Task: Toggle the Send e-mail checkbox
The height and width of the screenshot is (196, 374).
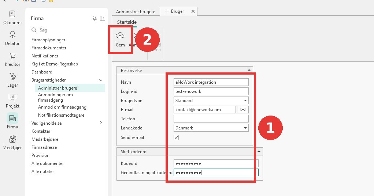Action: pyautogui.click(x=176, y=137)
